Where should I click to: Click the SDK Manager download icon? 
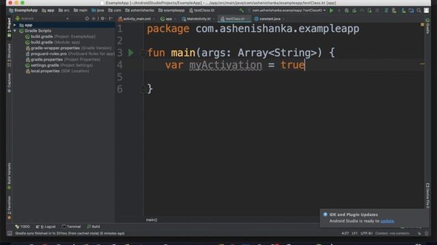pyautogui.click(x=404, y=11)
